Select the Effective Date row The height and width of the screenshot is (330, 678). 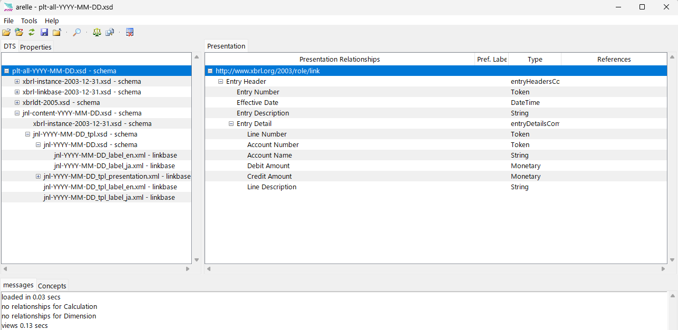coord(436,102)
